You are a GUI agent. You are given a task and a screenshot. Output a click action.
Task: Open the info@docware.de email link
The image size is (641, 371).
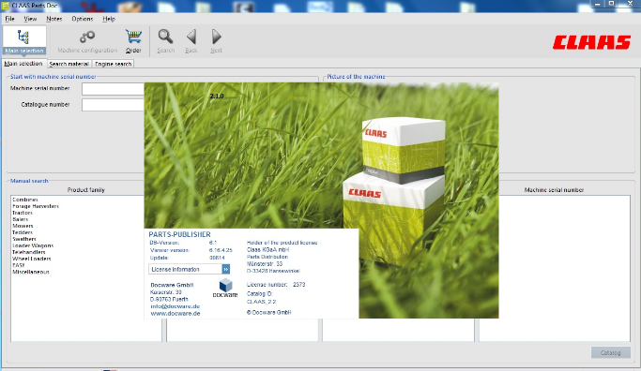(x=175, y=306)
